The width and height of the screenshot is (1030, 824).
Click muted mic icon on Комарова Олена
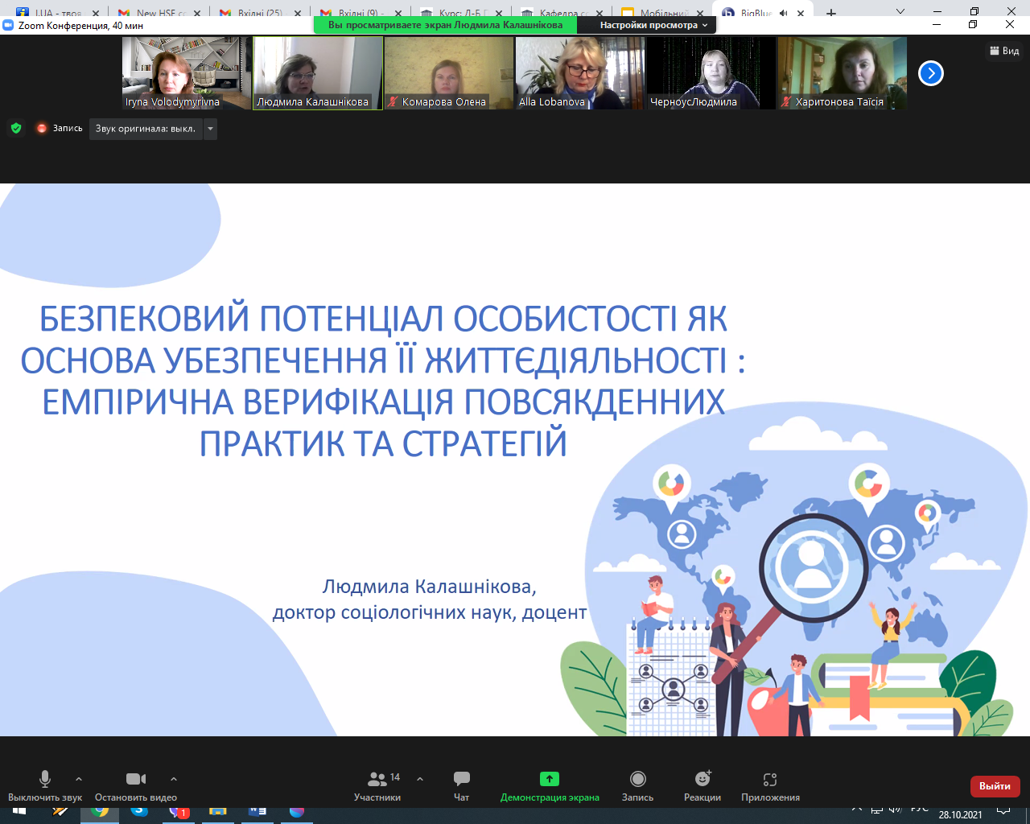[393, 101]
